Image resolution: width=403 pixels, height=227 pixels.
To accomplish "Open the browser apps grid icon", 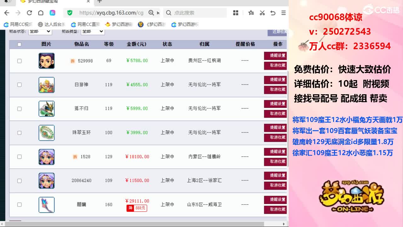I will [x=236, y=13].
